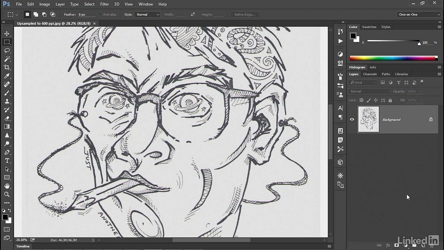444x250 pixels.
Task: Open the layer Kind filter dropdown
Action: click(x=363, y=82)
